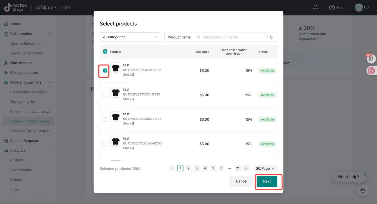Click the notification bell icon

tap(315, 8)
